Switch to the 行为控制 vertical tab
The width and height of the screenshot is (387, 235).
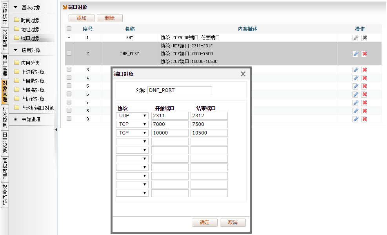5,117
